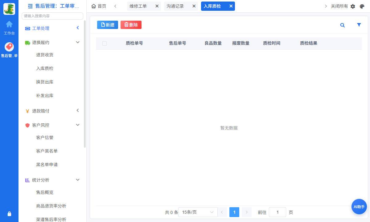The height and width of the screenshot is (222, 370).
Task: Click the 新建 button
Action: [x=108, y=25]
